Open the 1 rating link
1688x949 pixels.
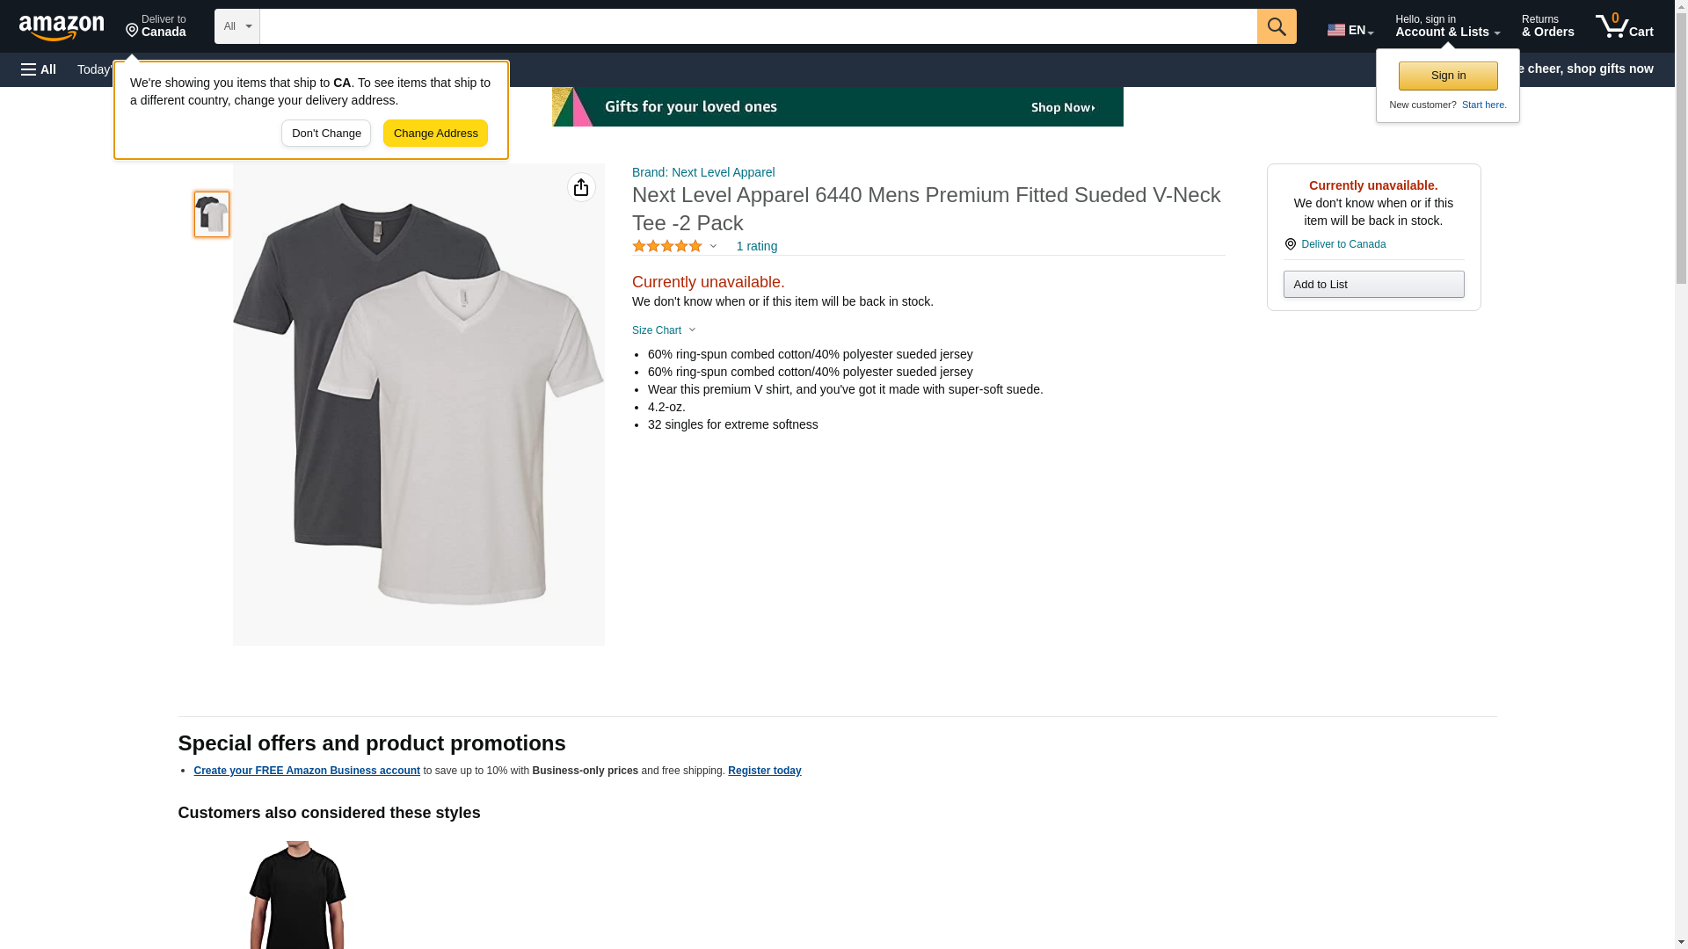tap(756, 247)
